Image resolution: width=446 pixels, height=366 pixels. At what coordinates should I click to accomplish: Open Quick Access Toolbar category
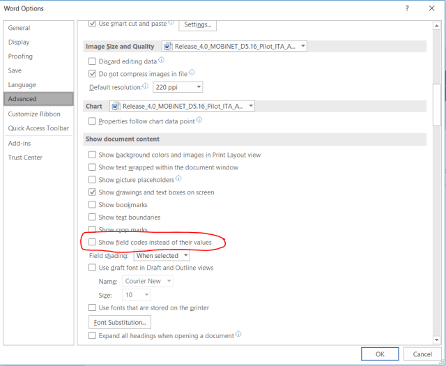coord(38,128)
